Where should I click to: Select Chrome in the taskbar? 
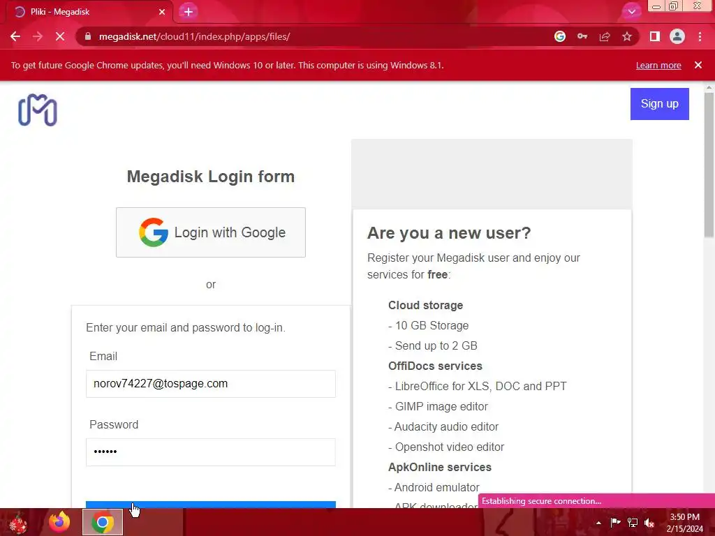point(103,522)
